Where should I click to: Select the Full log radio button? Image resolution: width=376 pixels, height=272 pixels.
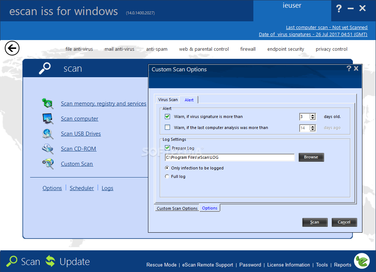coord(167,176)
